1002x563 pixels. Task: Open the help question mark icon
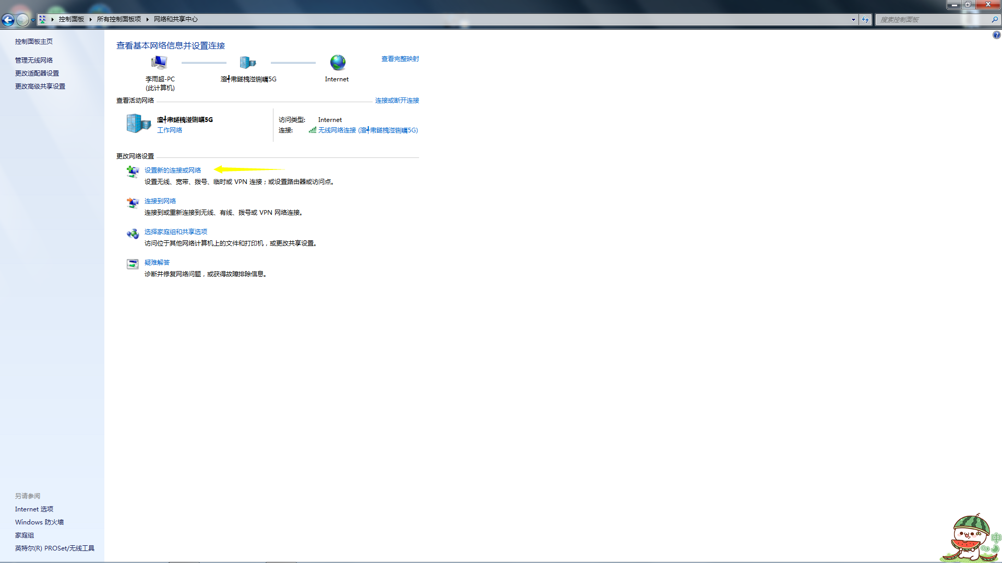pyautogui.click(x=996, y=35)
